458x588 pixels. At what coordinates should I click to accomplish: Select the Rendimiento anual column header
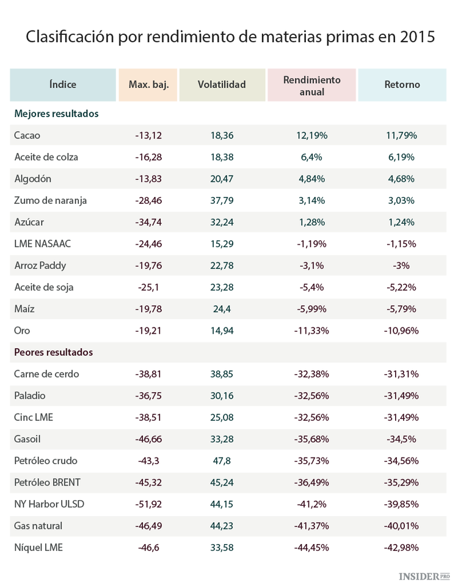pos(311,85)
